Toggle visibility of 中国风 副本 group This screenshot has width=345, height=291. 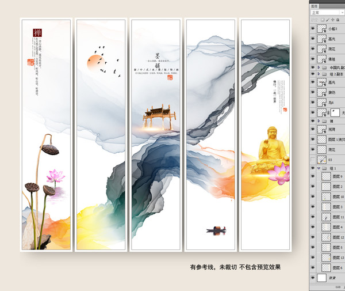point(313,67)
